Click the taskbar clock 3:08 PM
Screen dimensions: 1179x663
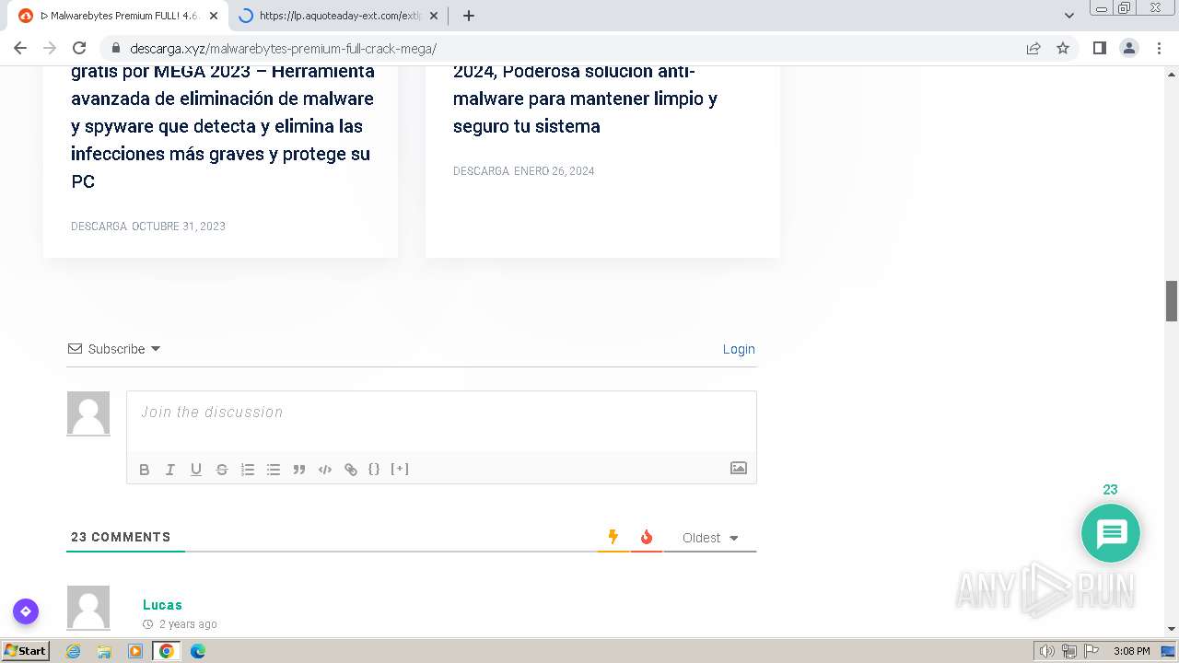(1131, 651)
